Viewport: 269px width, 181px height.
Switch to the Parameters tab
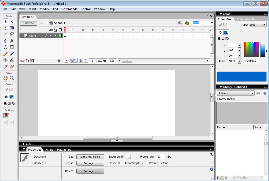coord(64,150)
